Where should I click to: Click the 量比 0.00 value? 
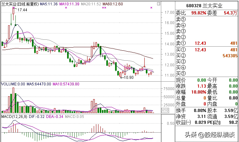(233, 98)
